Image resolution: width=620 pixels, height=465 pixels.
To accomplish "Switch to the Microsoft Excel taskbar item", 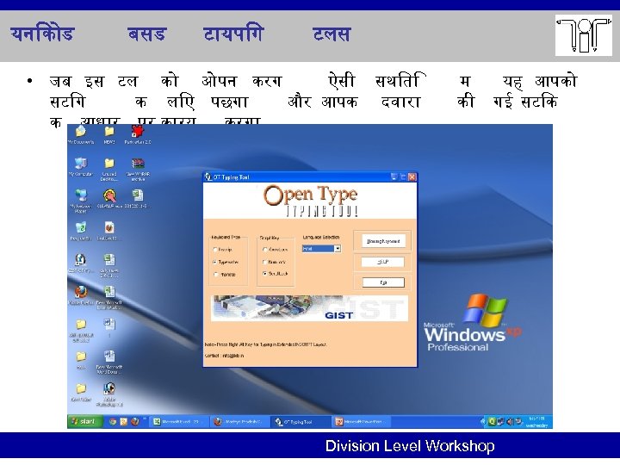I will 179,422.
